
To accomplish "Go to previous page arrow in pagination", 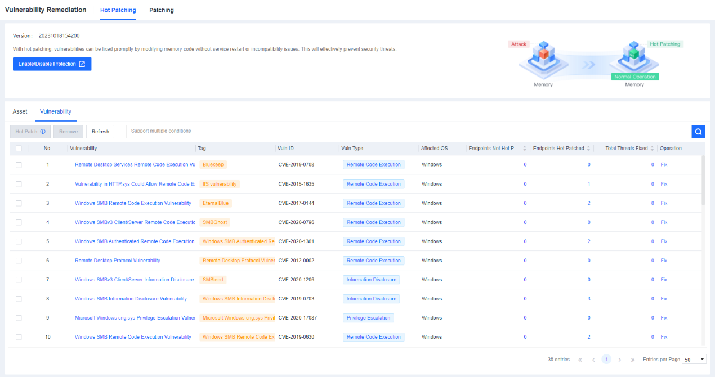I will click(x=593, y=360).
